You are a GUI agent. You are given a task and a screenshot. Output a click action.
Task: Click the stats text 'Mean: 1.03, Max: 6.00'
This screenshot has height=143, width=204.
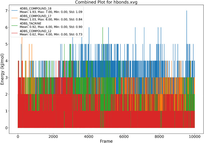36,19
